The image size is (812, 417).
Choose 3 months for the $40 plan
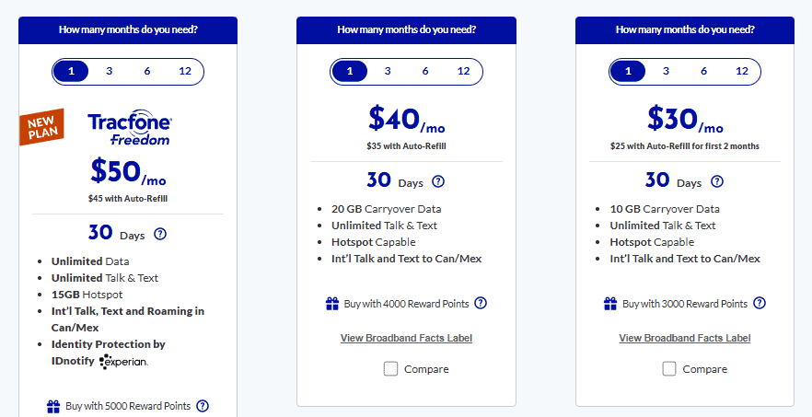point(388,71)
